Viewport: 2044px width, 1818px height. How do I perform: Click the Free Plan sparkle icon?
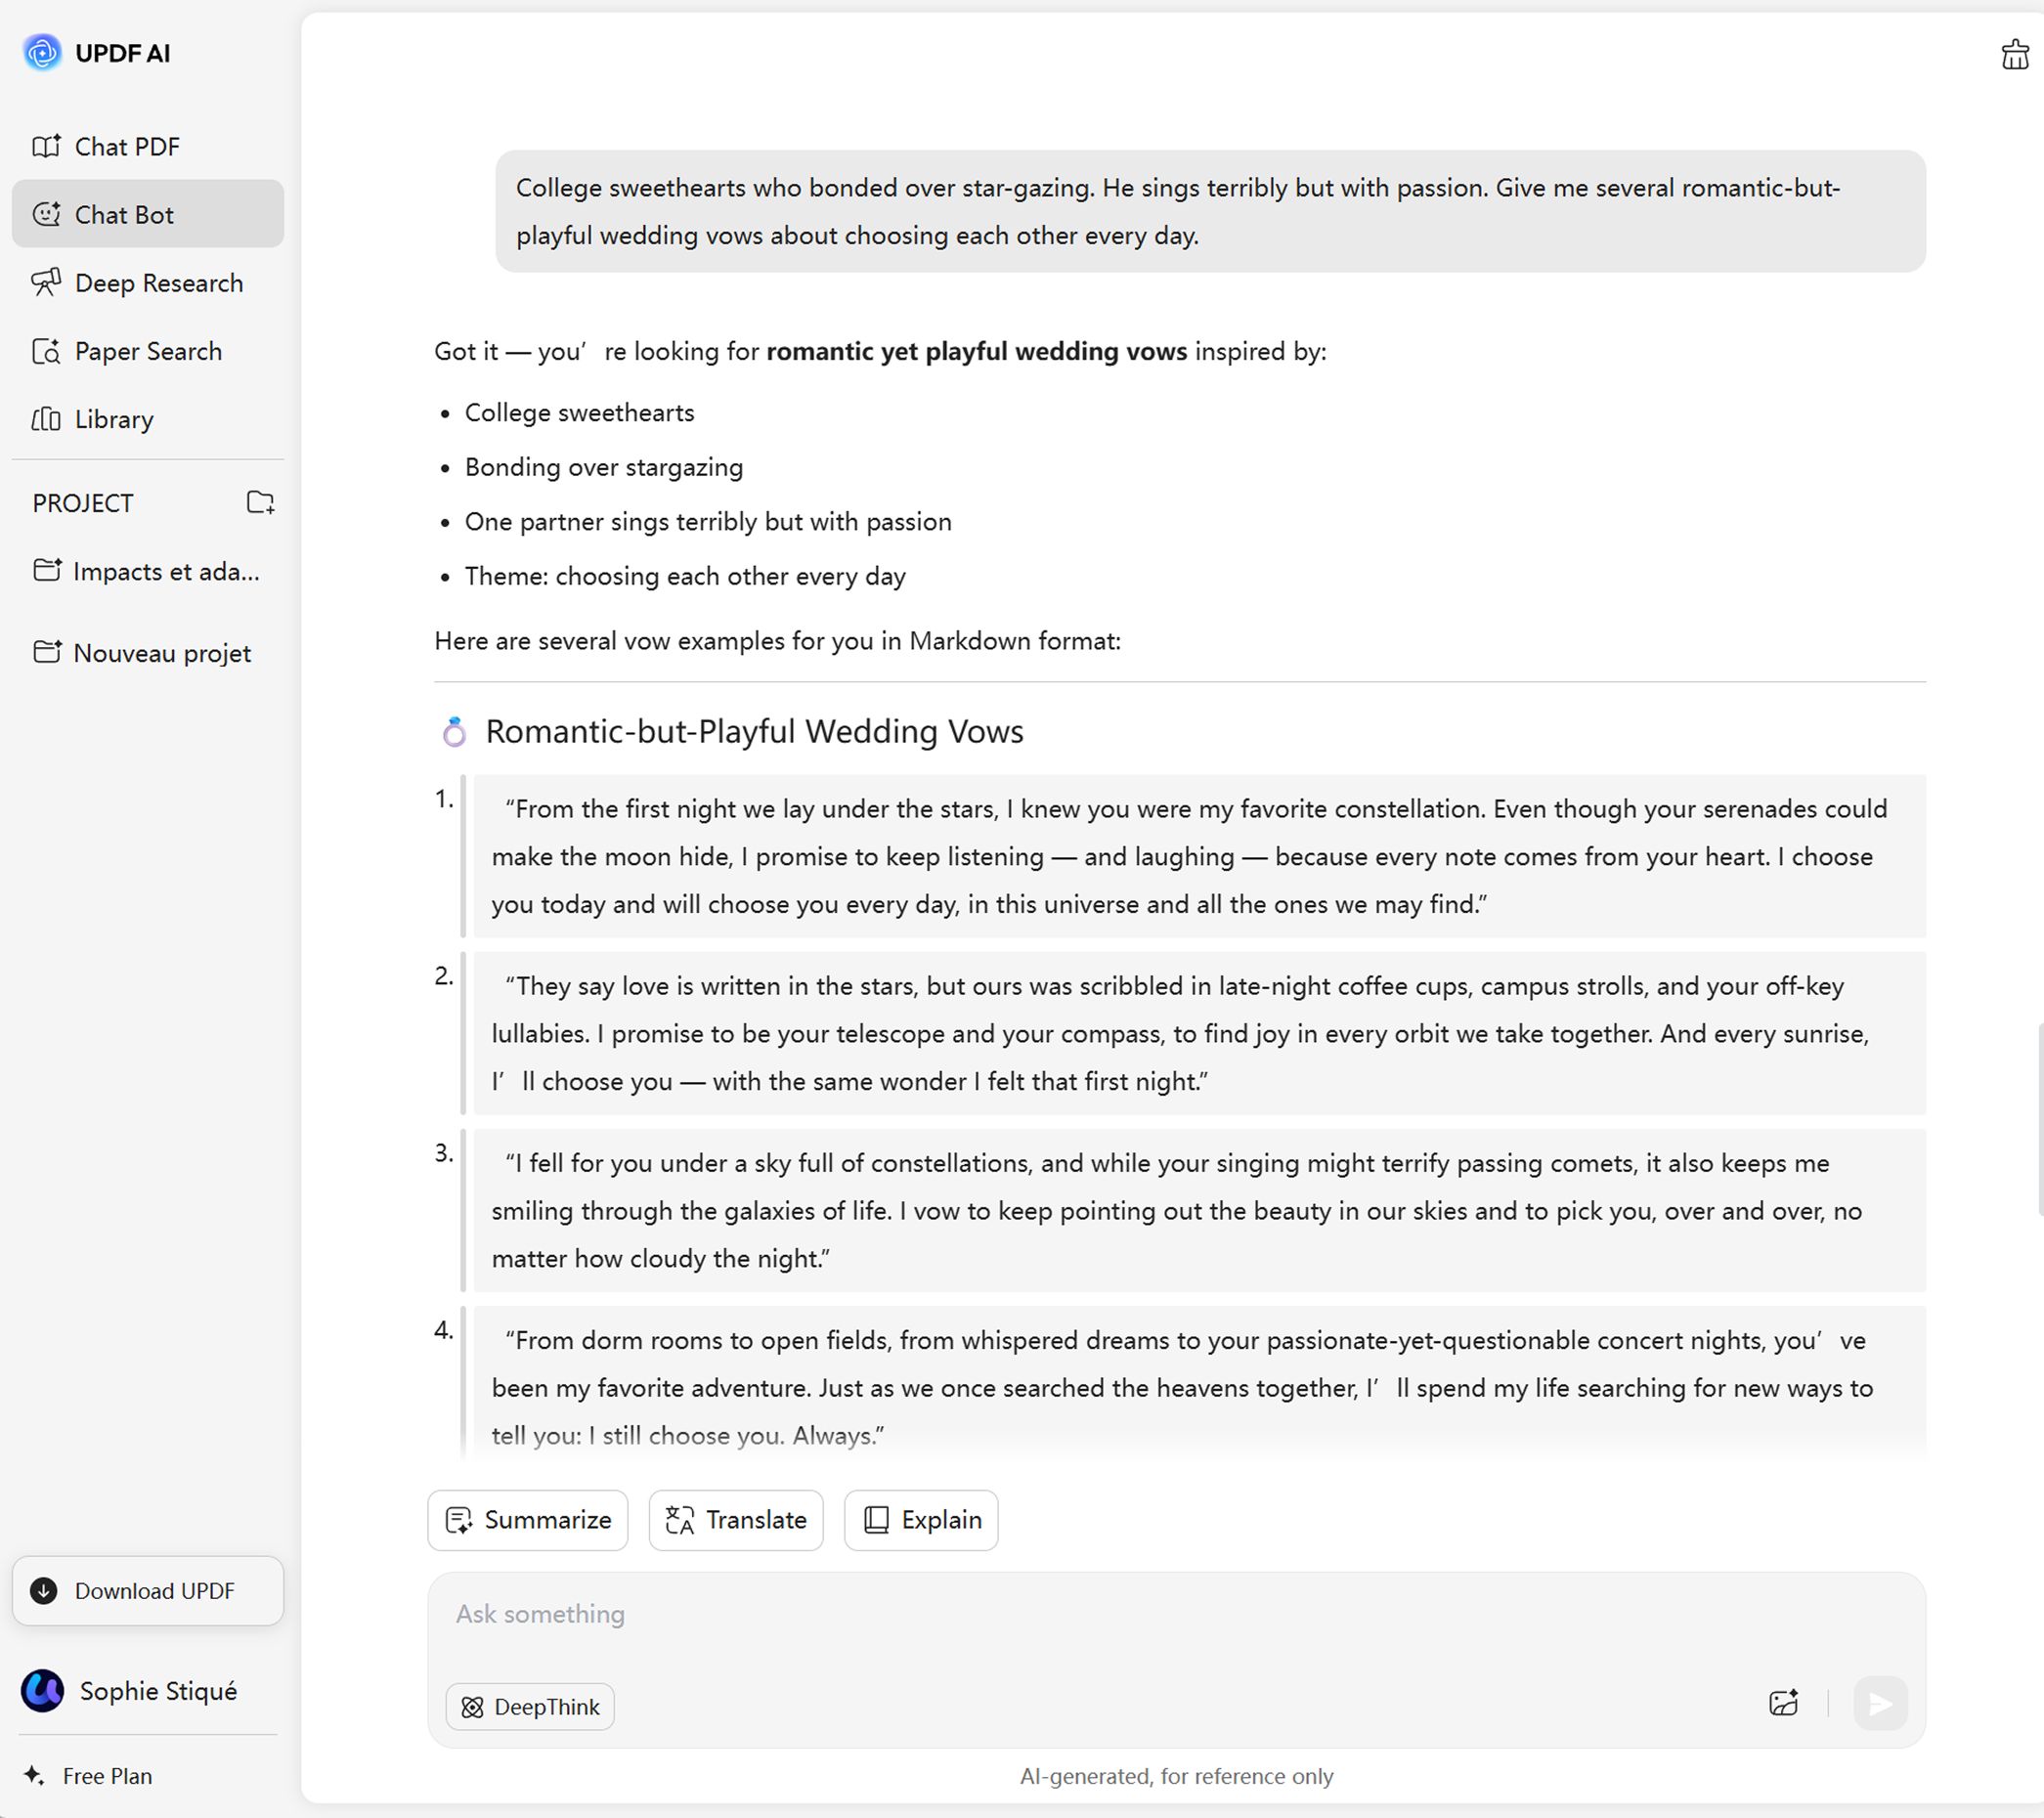pos(34,1775)
